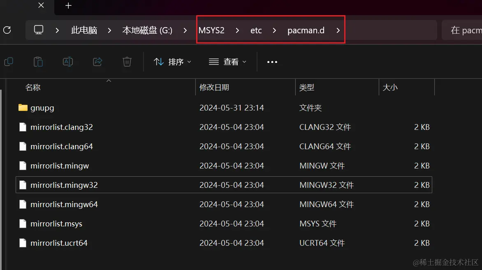
Task: Click the delete trash icon
Action: point(127,62)
